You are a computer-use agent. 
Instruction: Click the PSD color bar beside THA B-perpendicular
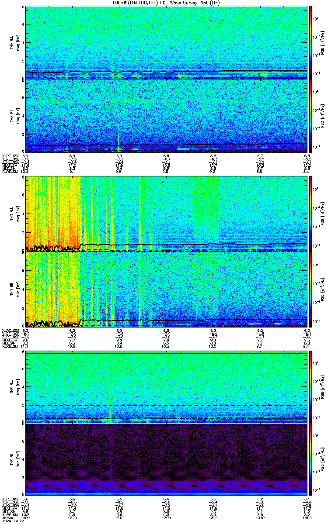[311, 42]
